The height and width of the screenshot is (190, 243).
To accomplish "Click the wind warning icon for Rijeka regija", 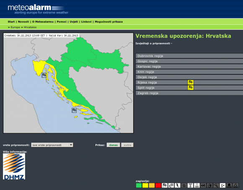I will click(x=191, y=82).
